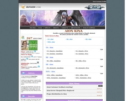Viewport: 126px width, 101px height.
Task: Click the Describe section header icon
Action: [x=24, y=97]
